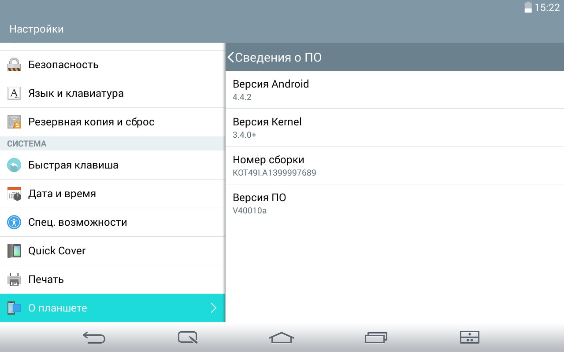The width and height of the screenshot is (564, 352).
Task: Tap the Quick key (Быстрая клавиша) icon
Action: 14,165
